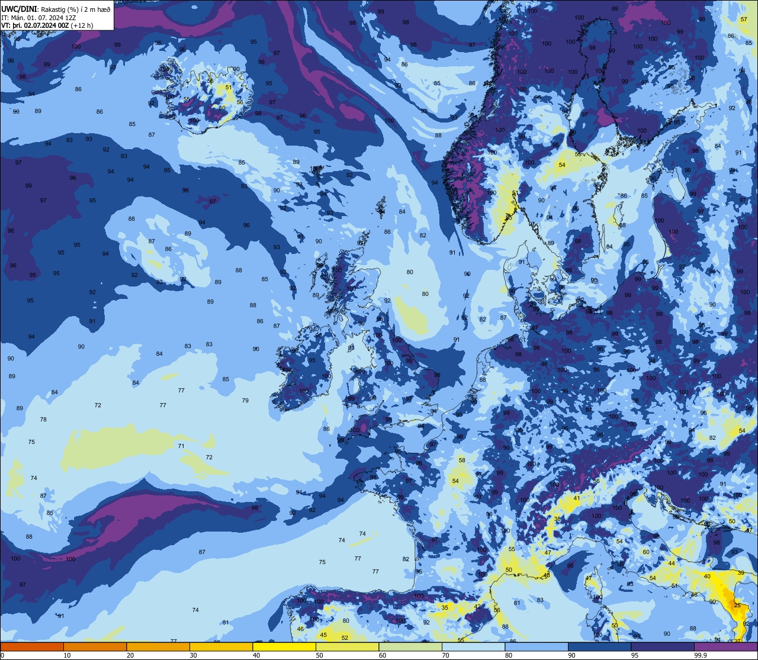Click the '39' humidity value at the right edge
Screen dimensions: 758x660
(x=741, y=573)
